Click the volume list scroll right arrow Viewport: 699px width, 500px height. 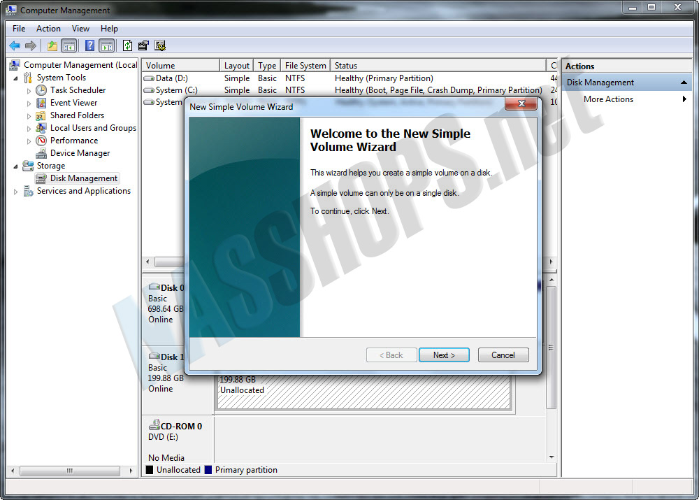coord(552,262)
